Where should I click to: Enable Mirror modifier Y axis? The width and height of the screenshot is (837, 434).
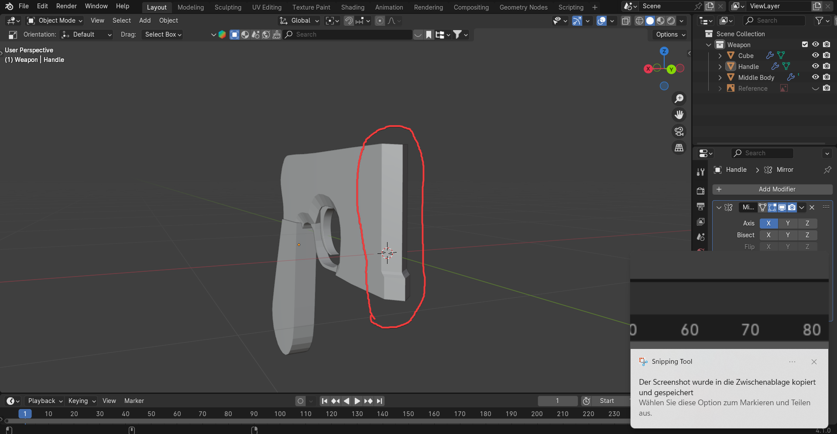pyautogui.click(x=788, y=223)
